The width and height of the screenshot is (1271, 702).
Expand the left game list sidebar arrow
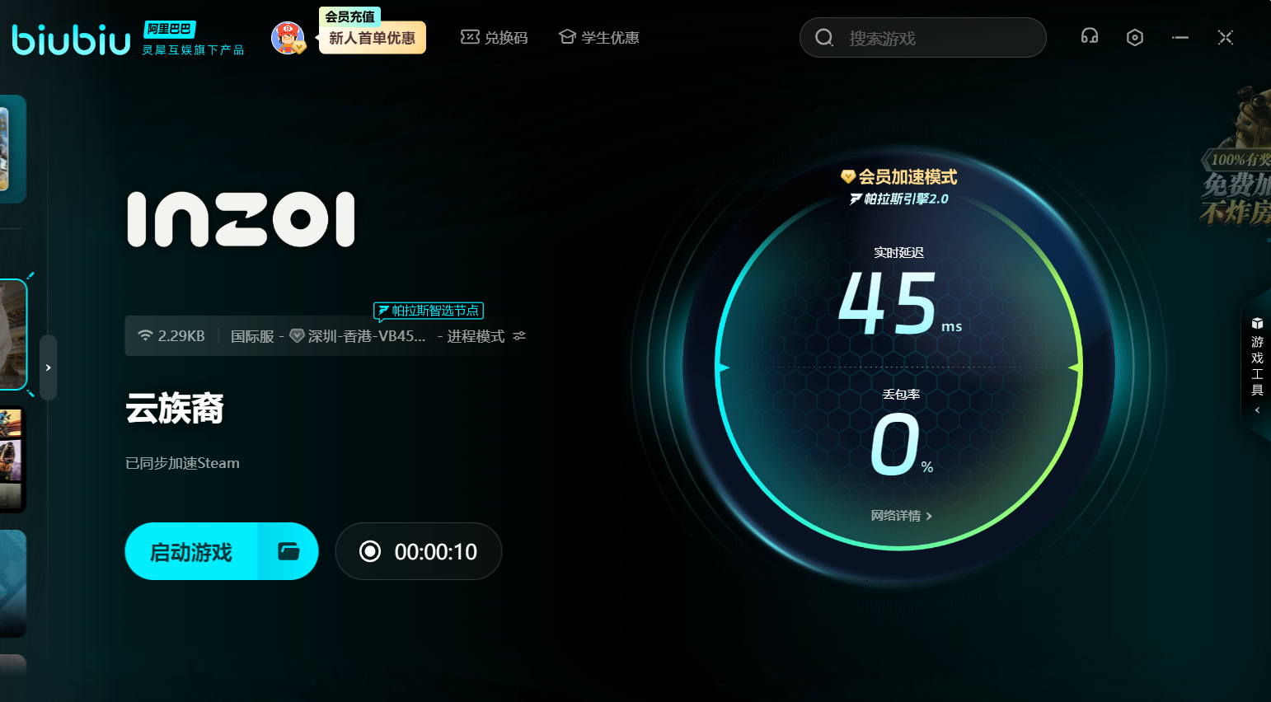(49, 367)
